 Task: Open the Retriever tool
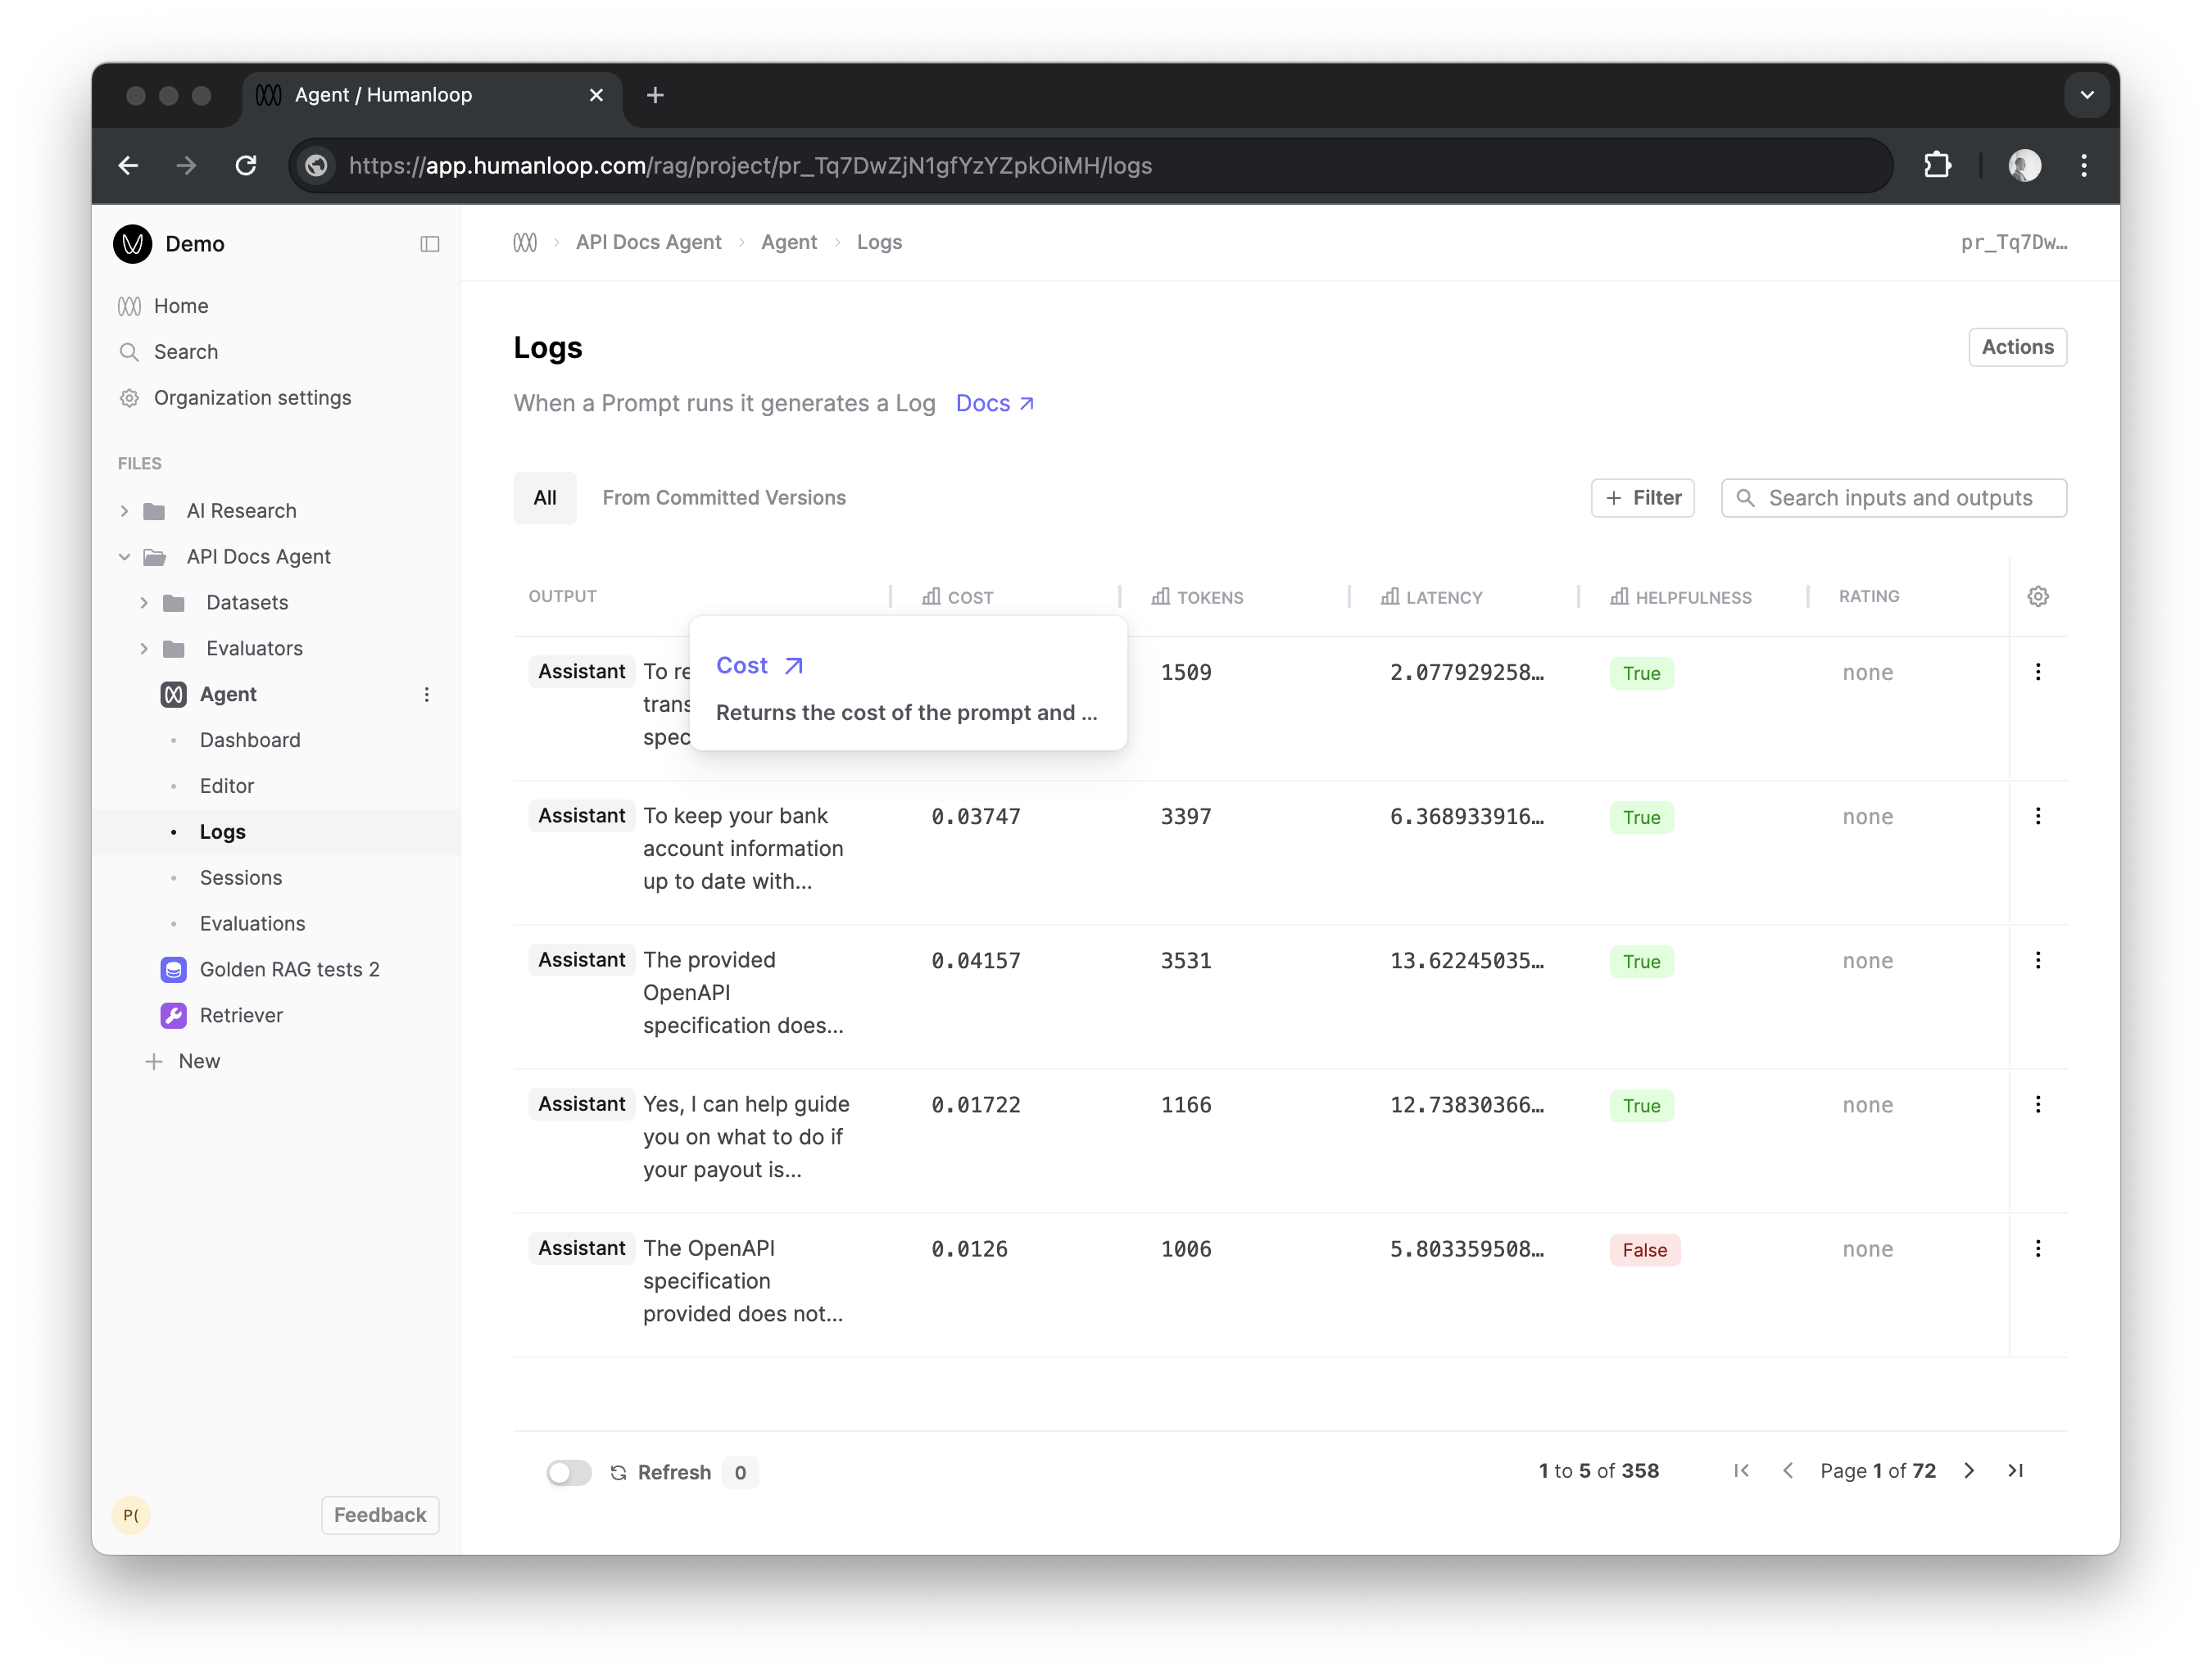click(241, 1016)
